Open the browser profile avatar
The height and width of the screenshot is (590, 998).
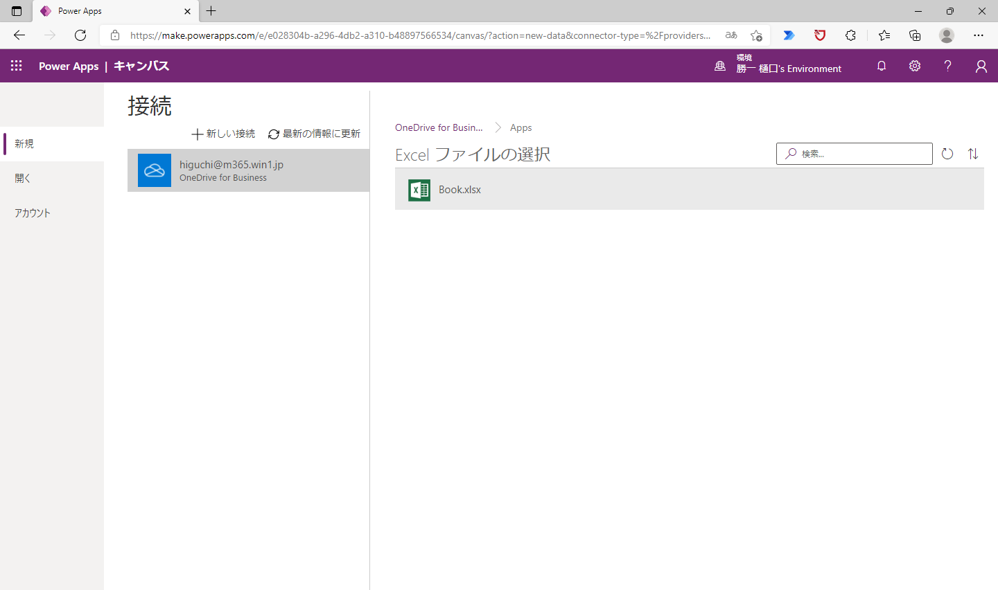coord(947,35)
